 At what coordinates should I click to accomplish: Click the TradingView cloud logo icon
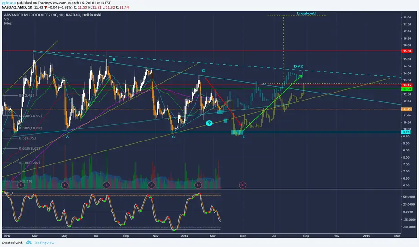tap(29, 243)
